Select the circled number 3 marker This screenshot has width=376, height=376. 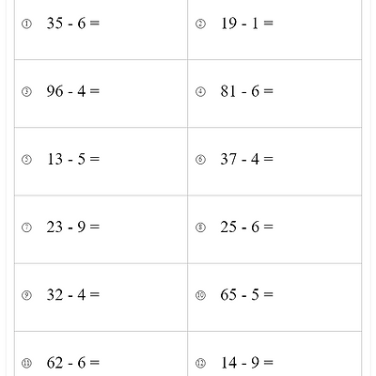pos(26,91)
